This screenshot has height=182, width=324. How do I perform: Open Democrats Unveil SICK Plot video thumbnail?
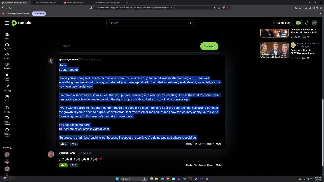[x=274, y=33]
